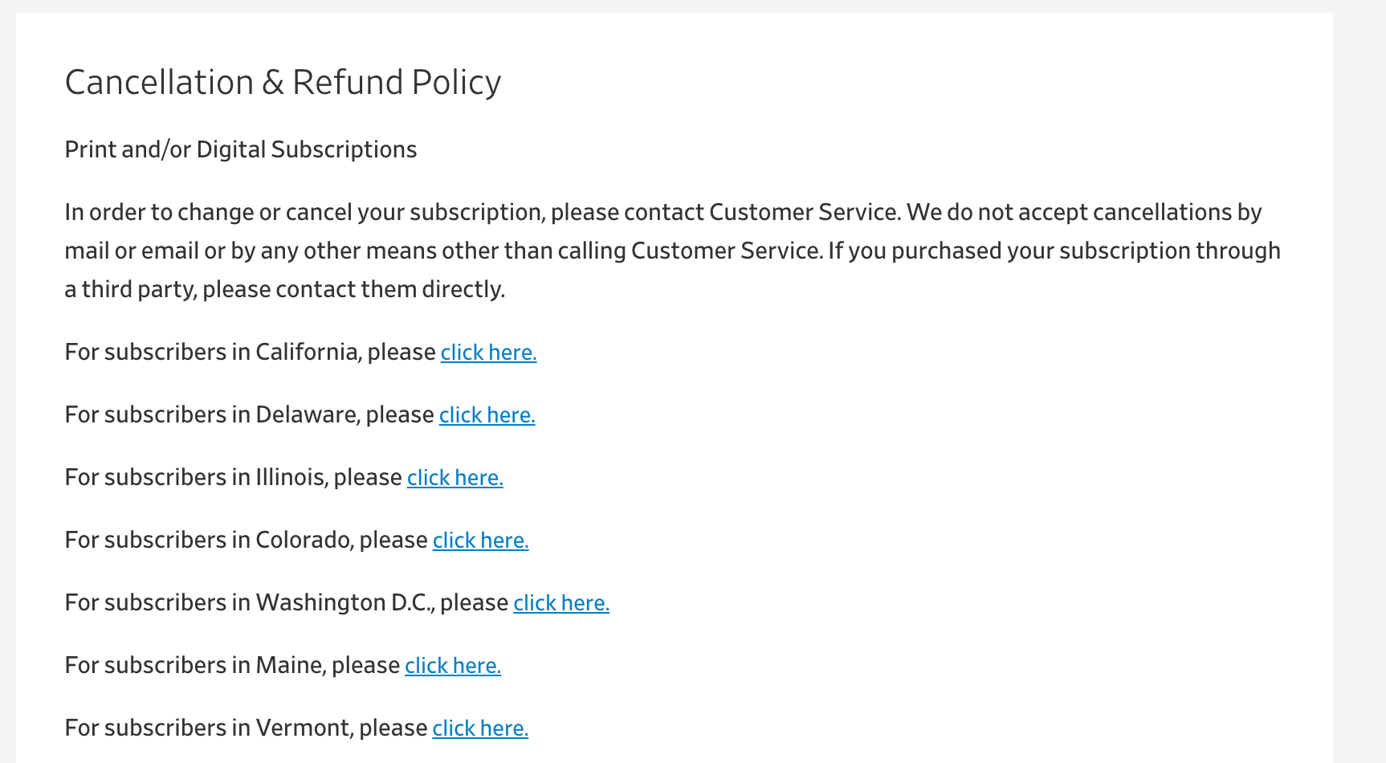
Task: Follow the Illinois subscribers 'click here' link
Action: pos(455,478)
